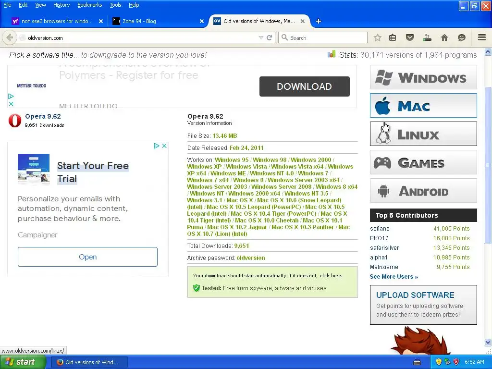Click the keyboard icon in the taskbar

click(417, 362)
